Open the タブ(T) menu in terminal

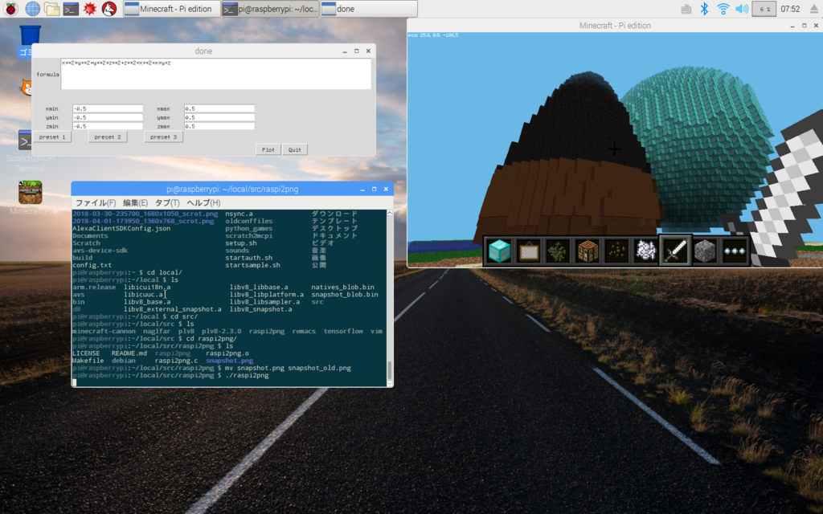[x=167, y=203]
